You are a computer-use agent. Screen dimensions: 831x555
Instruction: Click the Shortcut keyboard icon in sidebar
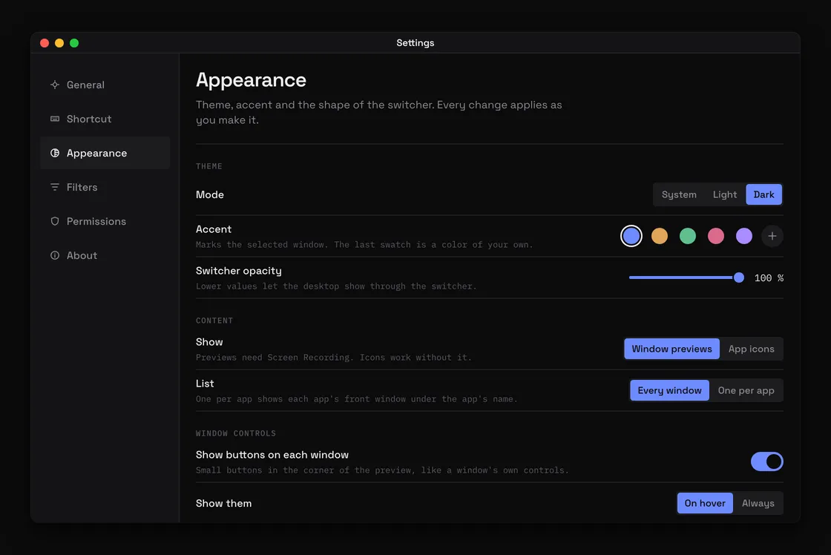[55, 119]
